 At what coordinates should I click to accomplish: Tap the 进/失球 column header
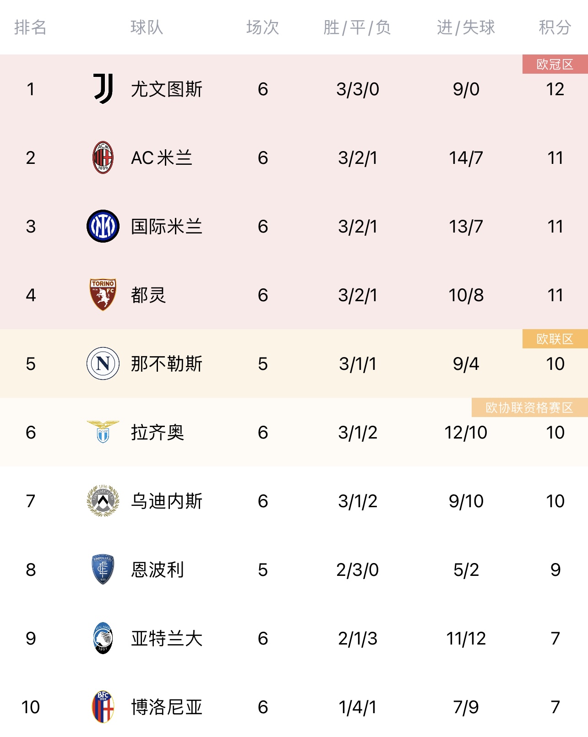coord(466,27)
